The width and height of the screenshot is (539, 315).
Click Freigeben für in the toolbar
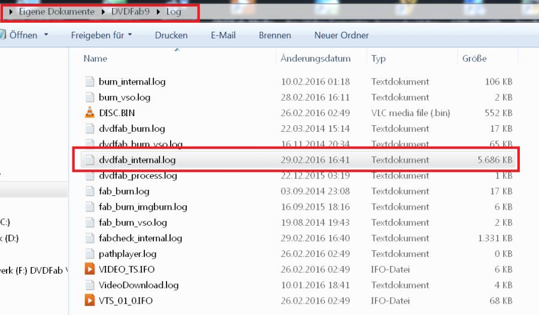tap(98, 35)
